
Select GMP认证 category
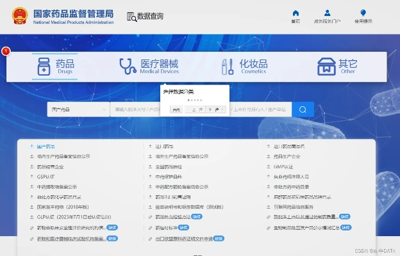(x=283, y=167)
